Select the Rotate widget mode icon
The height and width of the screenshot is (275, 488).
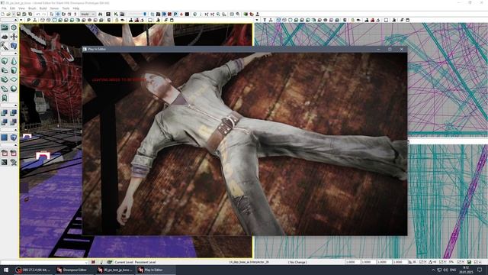tap(63, 15)
